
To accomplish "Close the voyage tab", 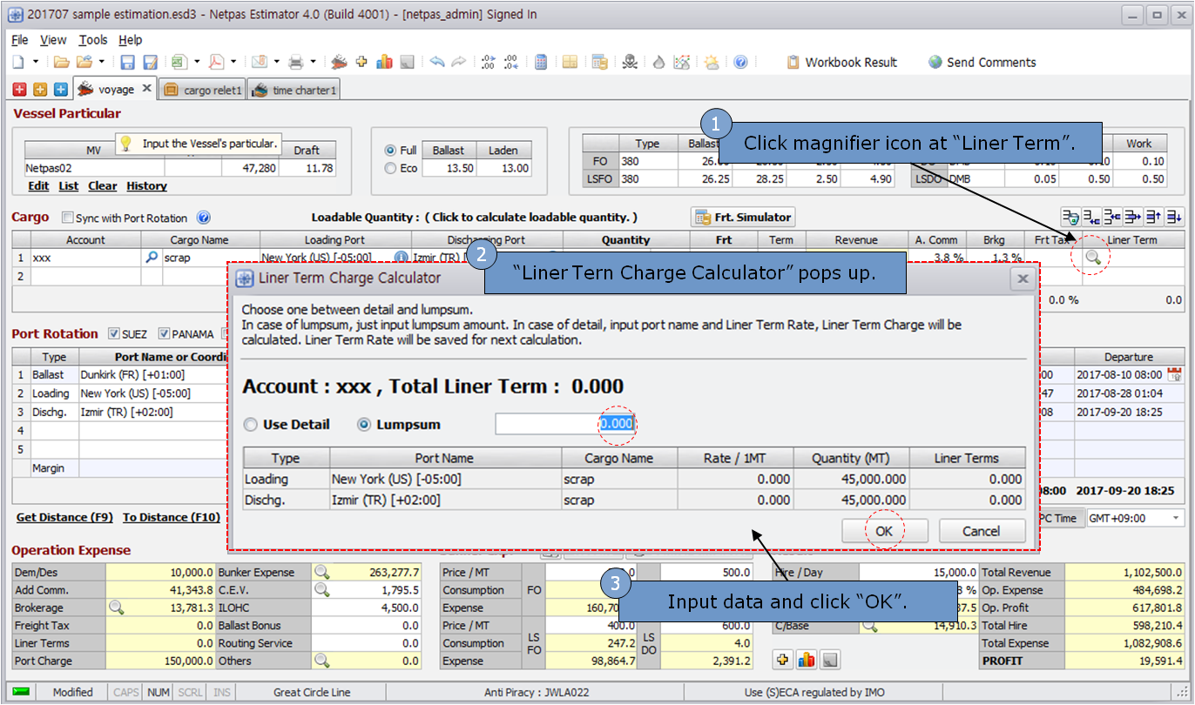I will [x=146, y=88].
